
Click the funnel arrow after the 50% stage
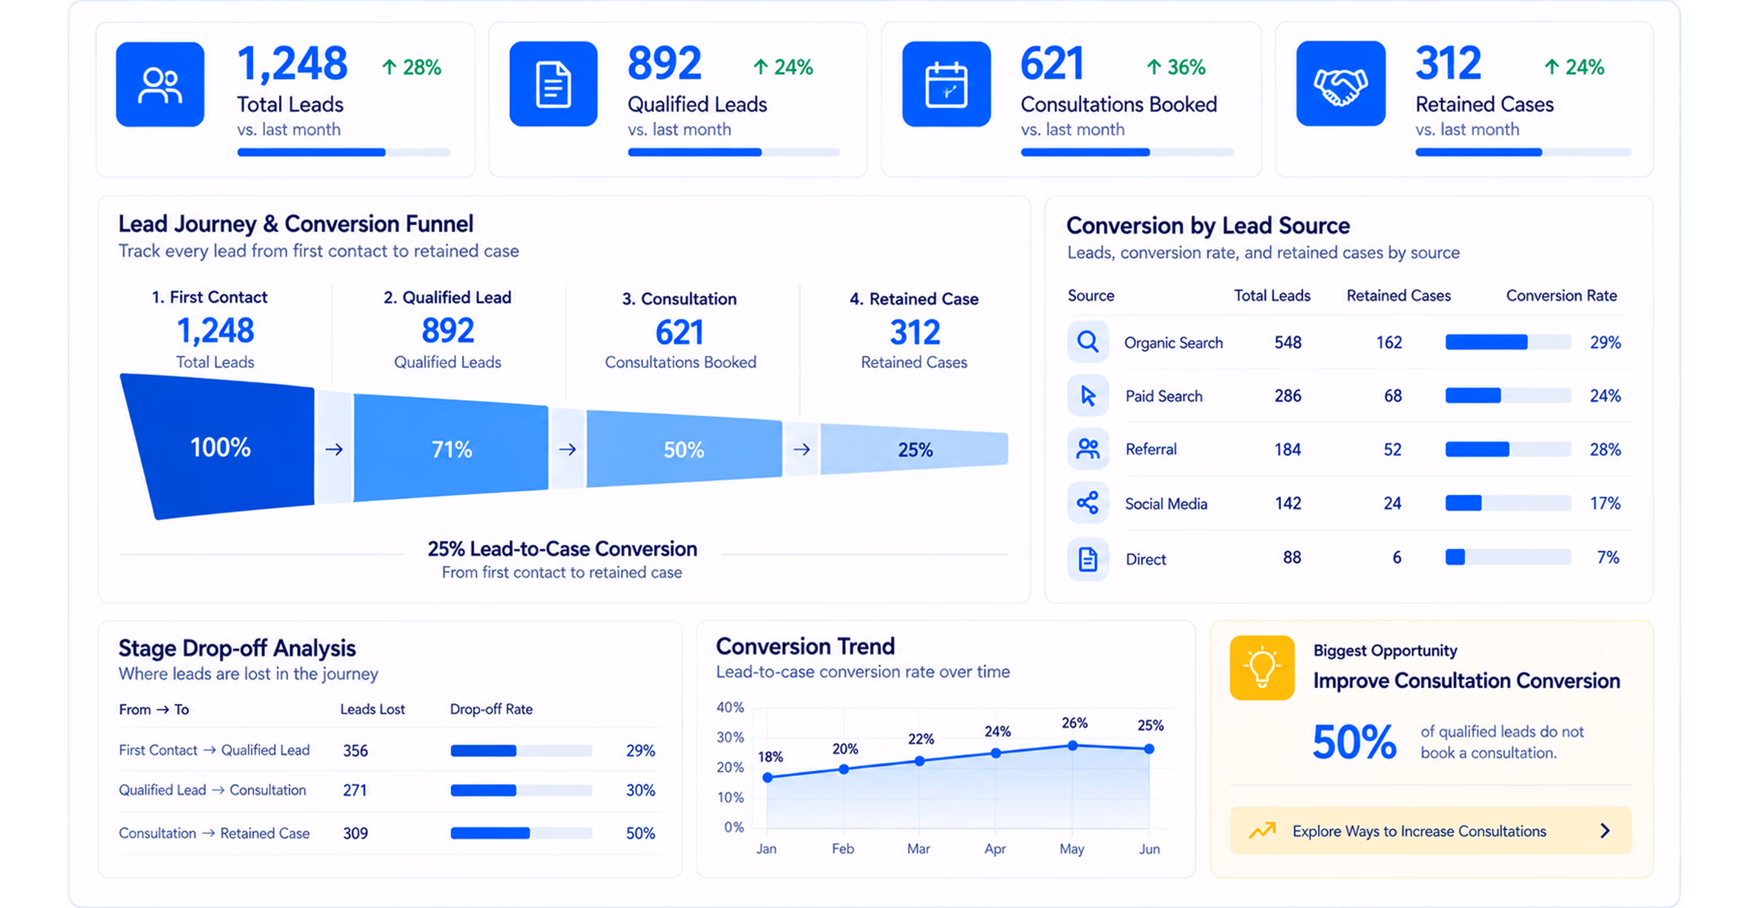(x=801, y=449)
